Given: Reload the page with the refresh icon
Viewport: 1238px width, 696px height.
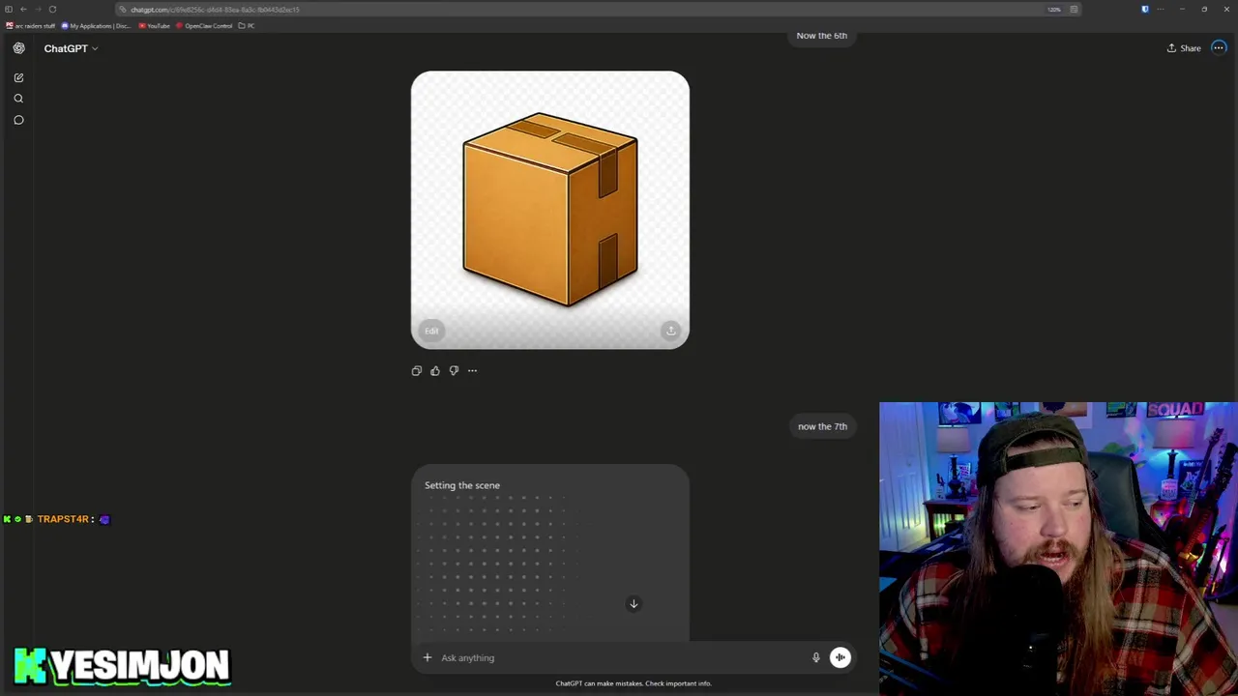Looking at the screenshot, I should click(x=52, y=9).
